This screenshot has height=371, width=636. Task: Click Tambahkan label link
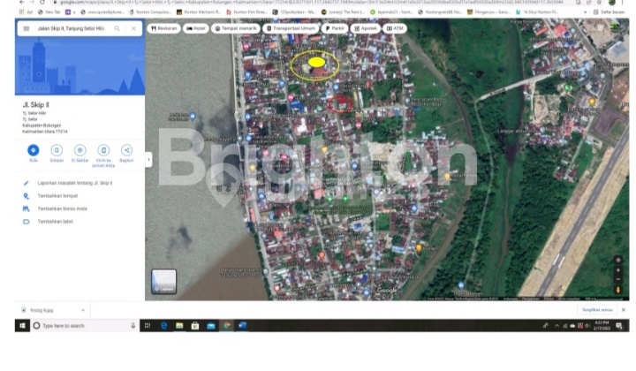55,221
